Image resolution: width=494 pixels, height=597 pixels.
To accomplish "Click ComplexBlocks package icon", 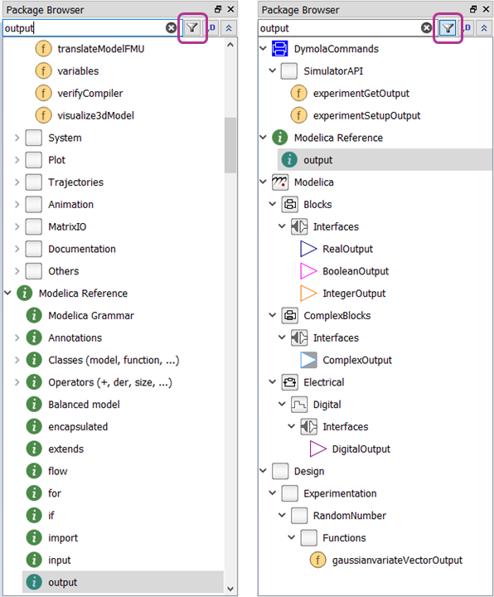I will coord(289,315).
